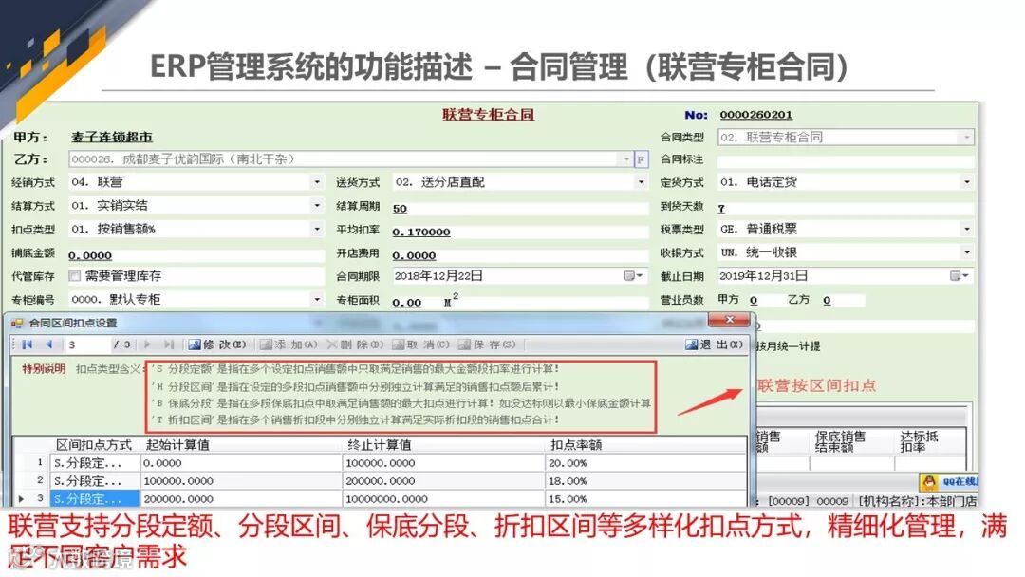
Task: Go to previous record in discount dialog
Action: [x=49, y=344]
